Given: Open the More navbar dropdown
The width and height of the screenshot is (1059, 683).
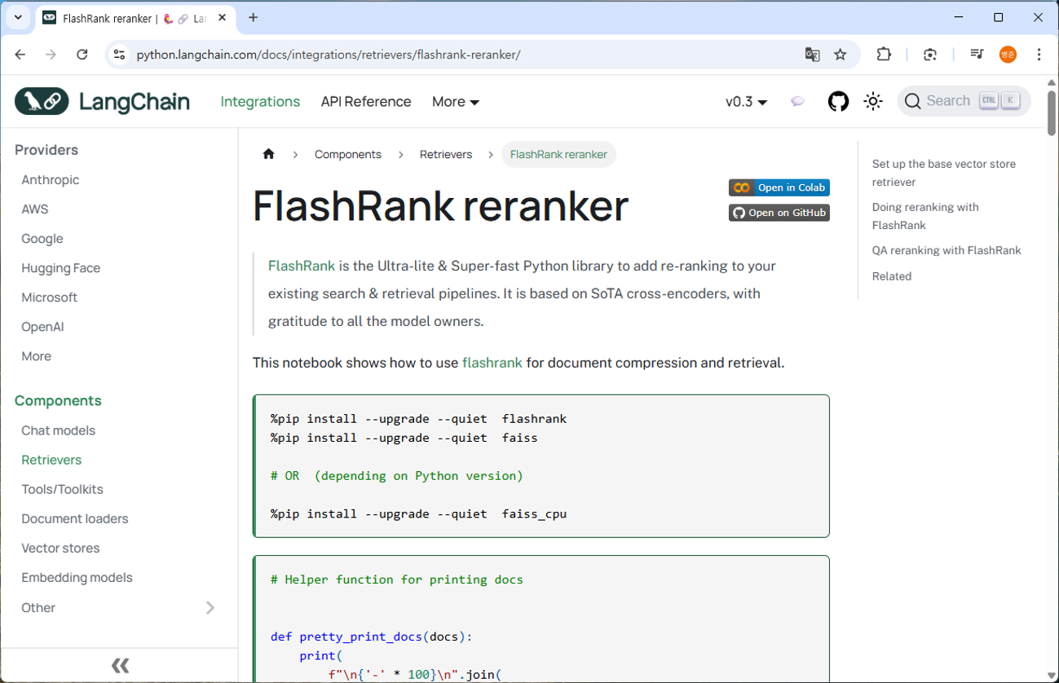Looking at the screenshot, I should 456,102.
